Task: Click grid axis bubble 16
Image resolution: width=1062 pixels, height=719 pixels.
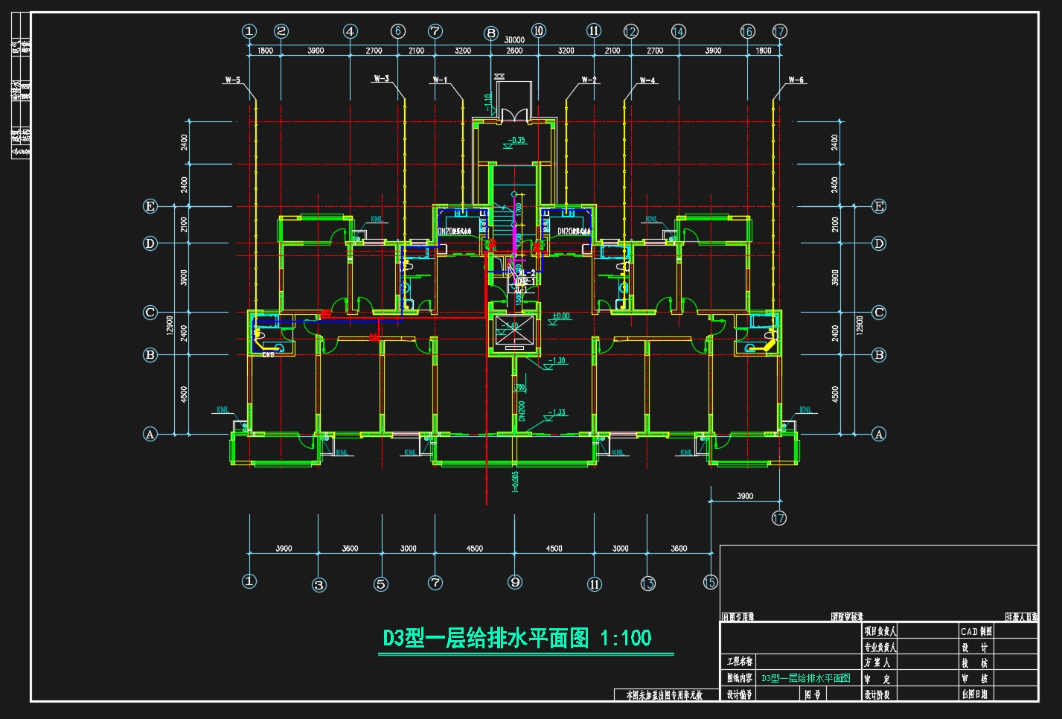Action: click(748, 31)
